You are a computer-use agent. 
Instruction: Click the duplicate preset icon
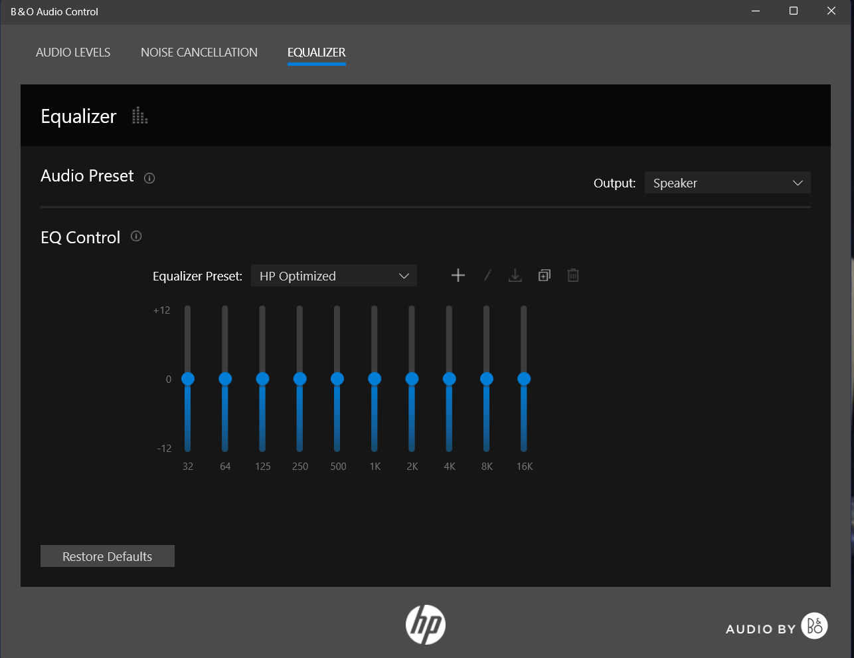coord(545,275)
